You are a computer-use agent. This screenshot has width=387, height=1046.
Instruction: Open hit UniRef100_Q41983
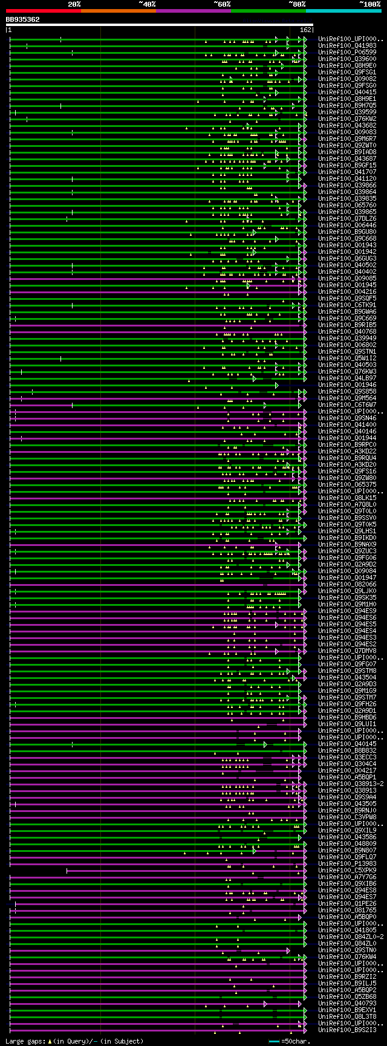(x=347, y=45)
